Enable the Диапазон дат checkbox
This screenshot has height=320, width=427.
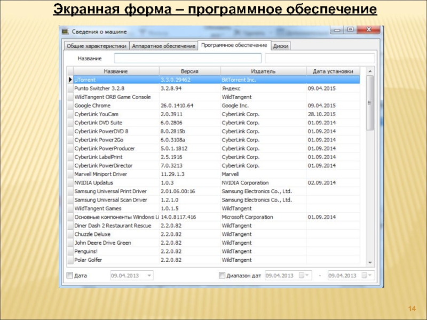click(222, 276)
